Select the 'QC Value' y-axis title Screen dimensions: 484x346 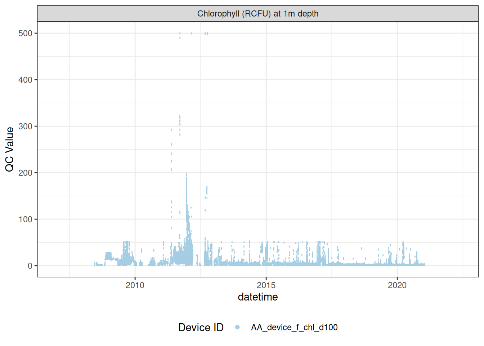click(x=10, y=149)
